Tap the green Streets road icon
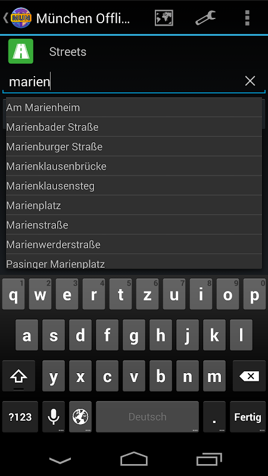The image size is (268, 476). pyautogui.click(x=21, y=51)
